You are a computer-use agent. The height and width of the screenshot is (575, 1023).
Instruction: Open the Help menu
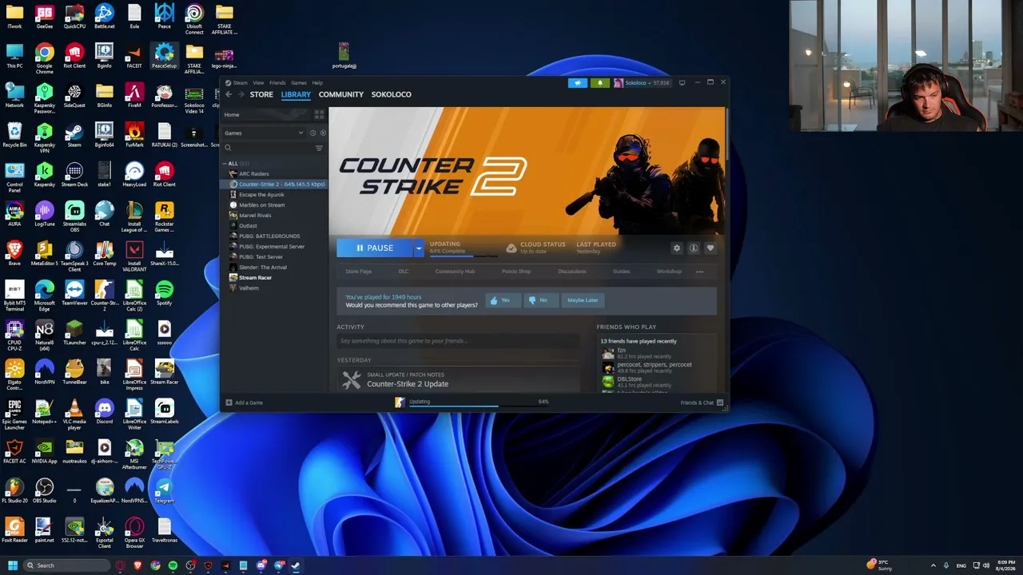317,82
